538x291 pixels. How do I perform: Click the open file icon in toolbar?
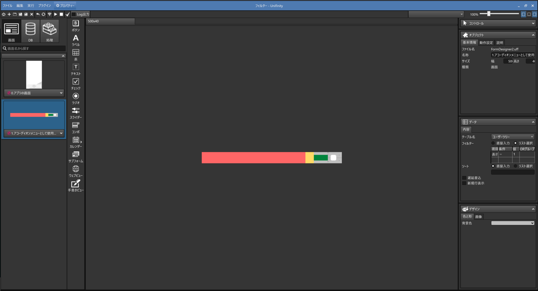click(x=15, y=14)
